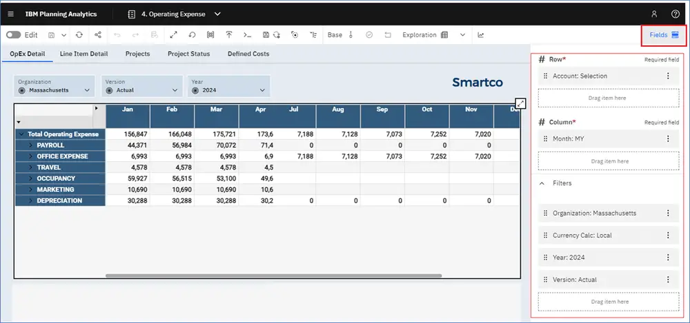Click the share icon
This screenshot has height=323, width=690.
pos(98,34)
